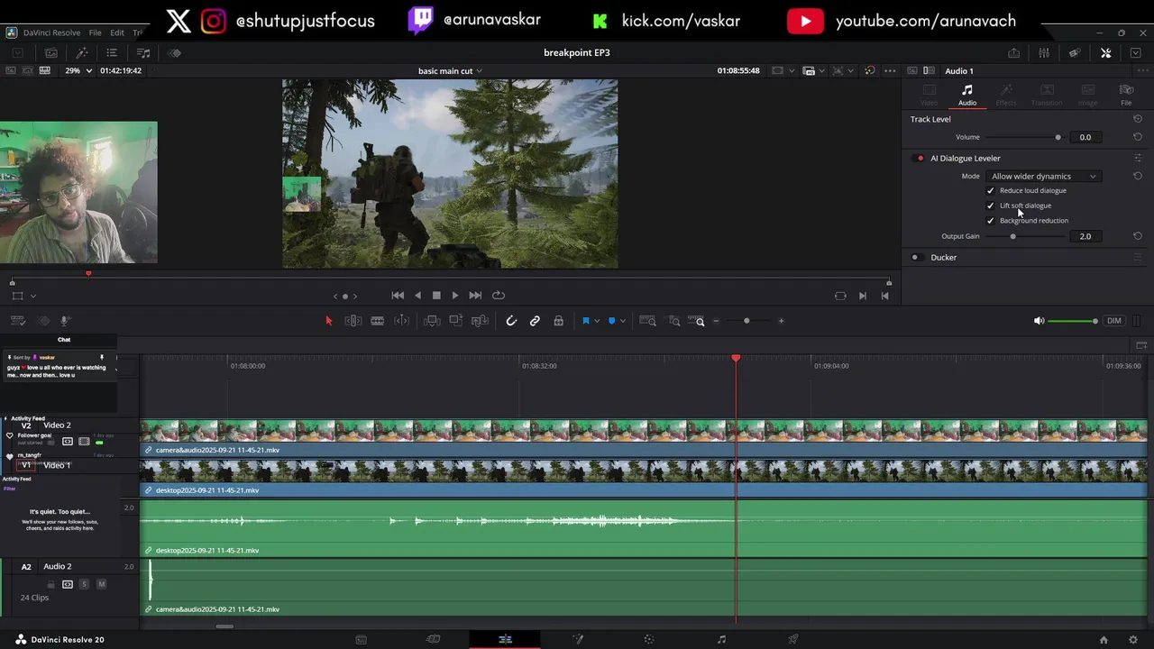This screenshot has height=649, width=1154.
Task: Adjust the Output Gain slider
Action: pos(1012,236)
